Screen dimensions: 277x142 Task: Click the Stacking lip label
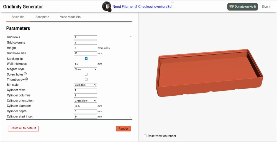(15, 59)
